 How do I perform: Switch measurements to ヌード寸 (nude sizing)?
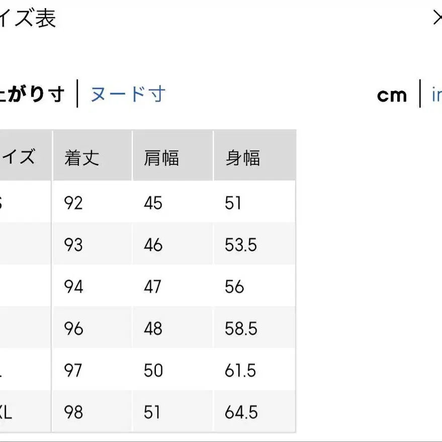[127, 94]
